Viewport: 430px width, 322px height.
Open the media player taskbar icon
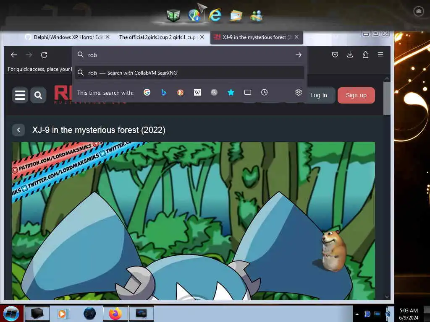(x=62, y=314)
